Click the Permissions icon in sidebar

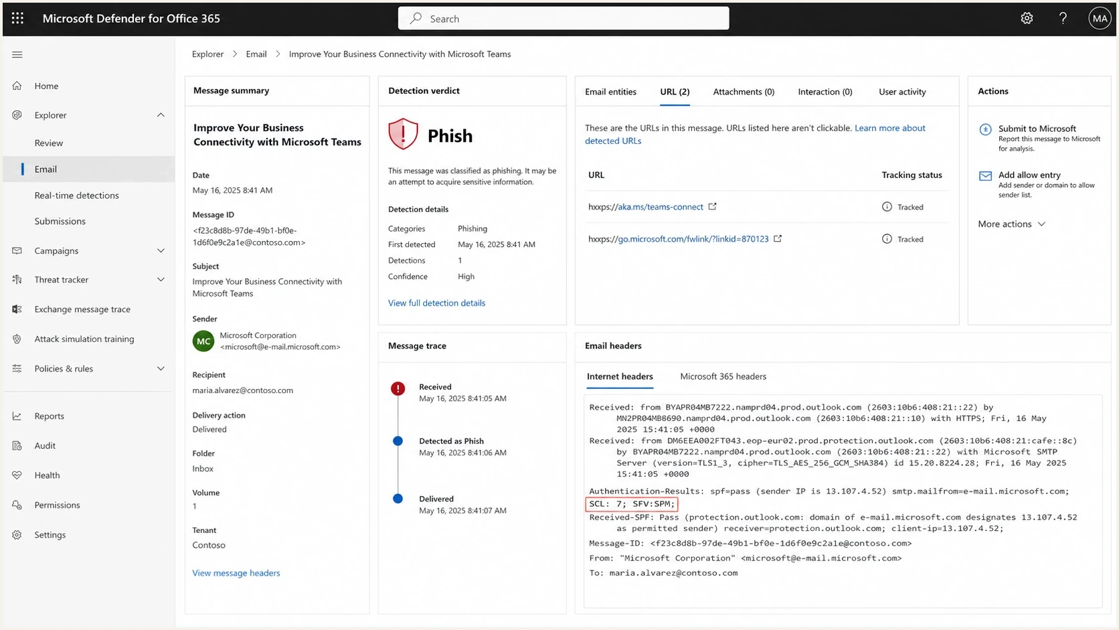[17, 505]
